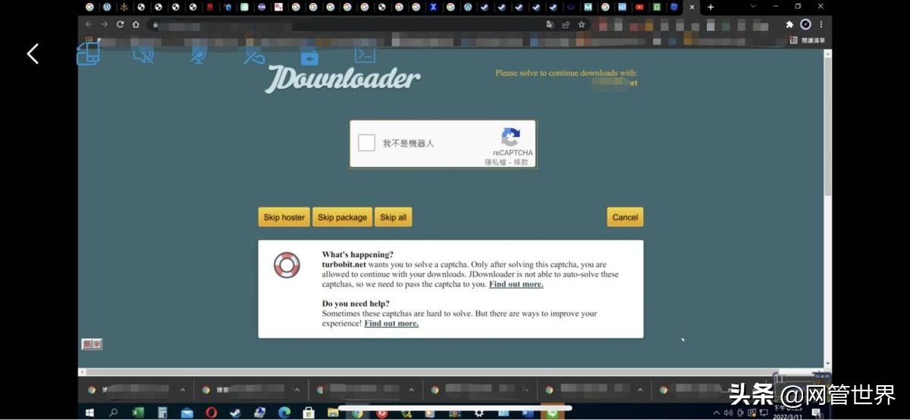Click the browser forward arrow
910x420 pixels.
click(105, 24)
